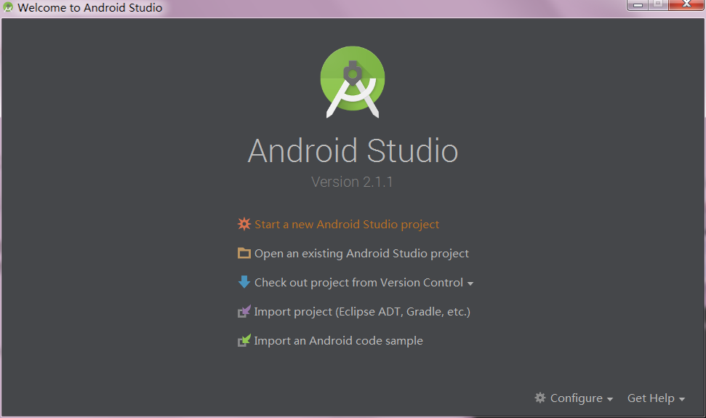
Task: Open the Configure dropdown arrow
Action: [609, 399]
